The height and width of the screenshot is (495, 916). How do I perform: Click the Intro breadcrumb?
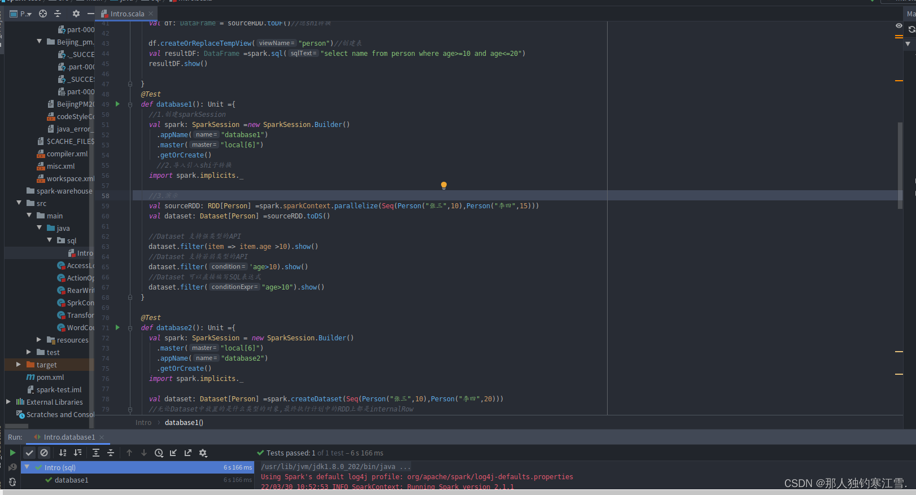pos(143,422)
